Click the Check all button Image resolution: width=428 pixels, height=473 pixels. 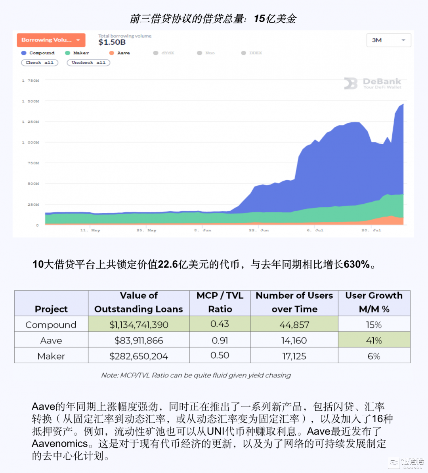40,63
